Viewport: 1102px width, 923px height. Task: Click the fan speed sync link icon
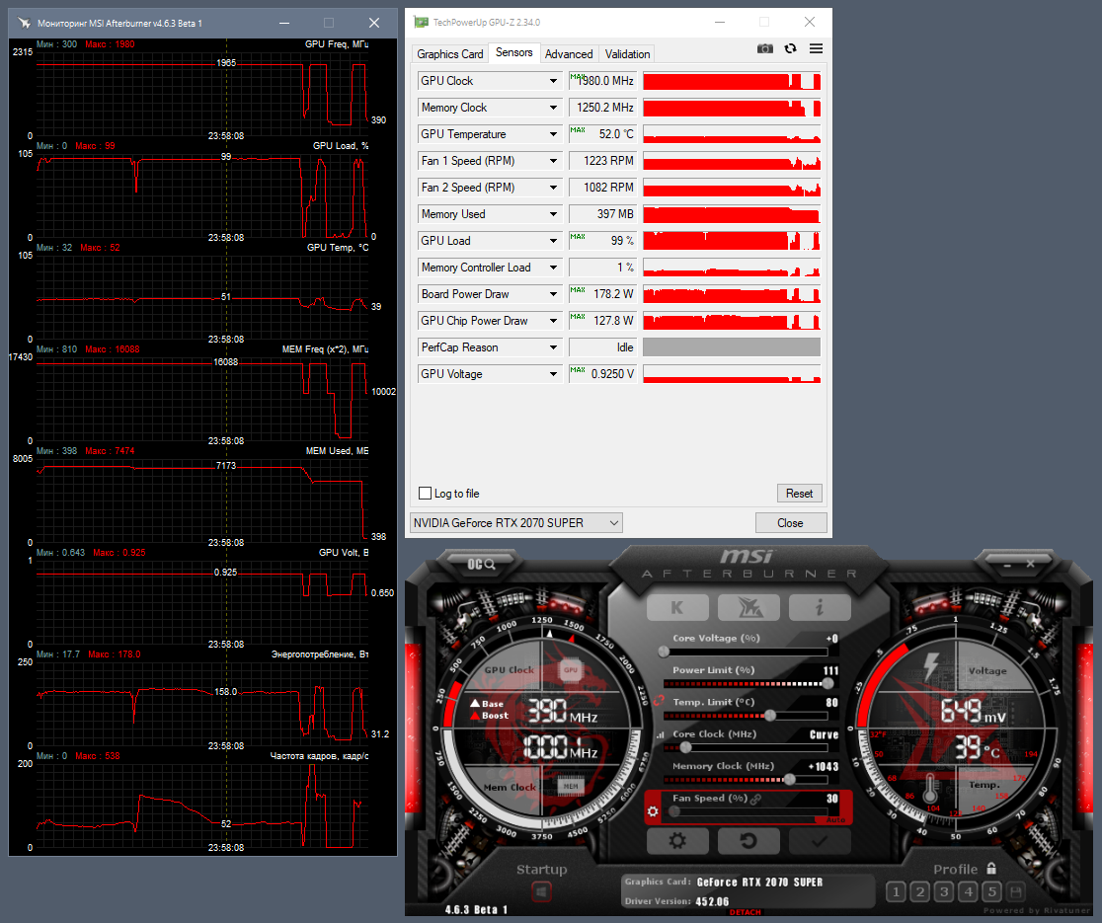point(756,800)
